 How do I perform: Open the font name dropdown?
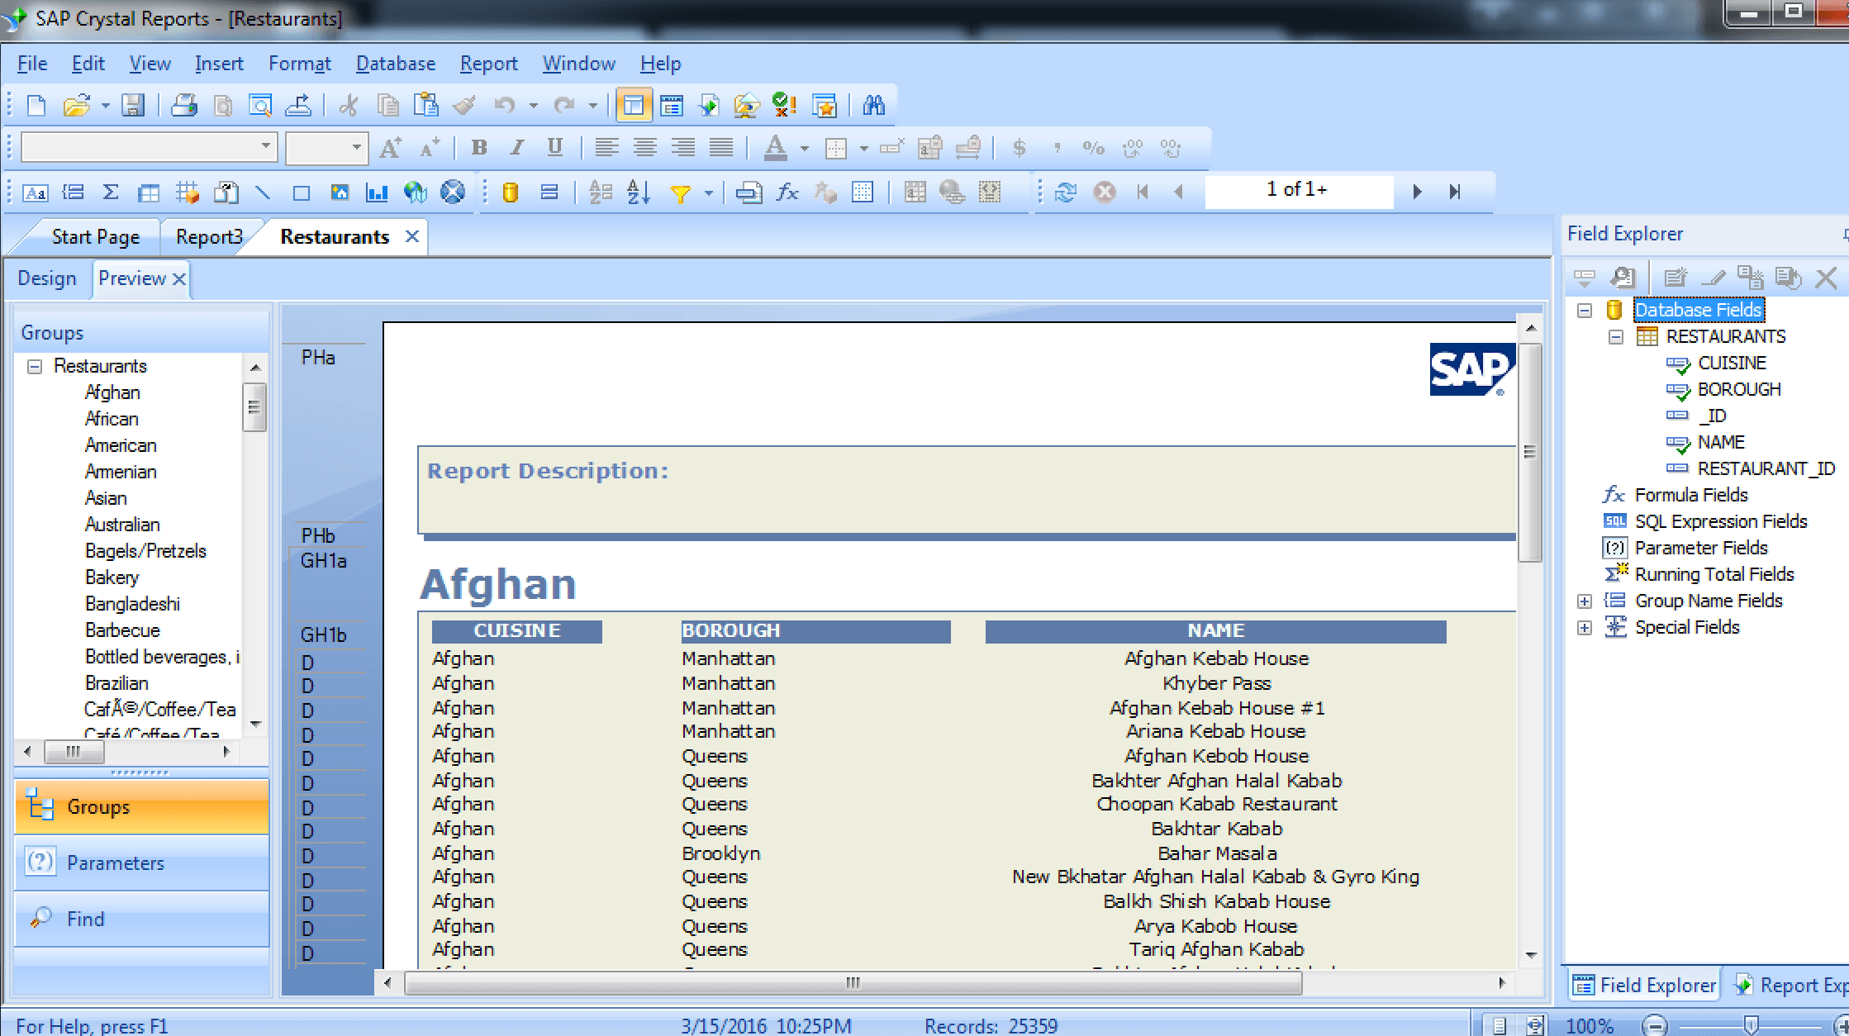pyautogui.click(x=265, y=147)
